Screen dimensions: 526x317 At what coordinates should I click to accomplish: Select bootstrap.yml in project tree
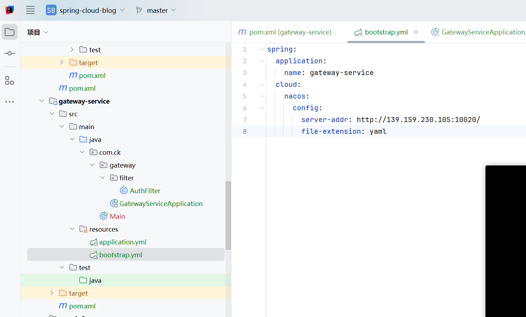coord(126,254)
